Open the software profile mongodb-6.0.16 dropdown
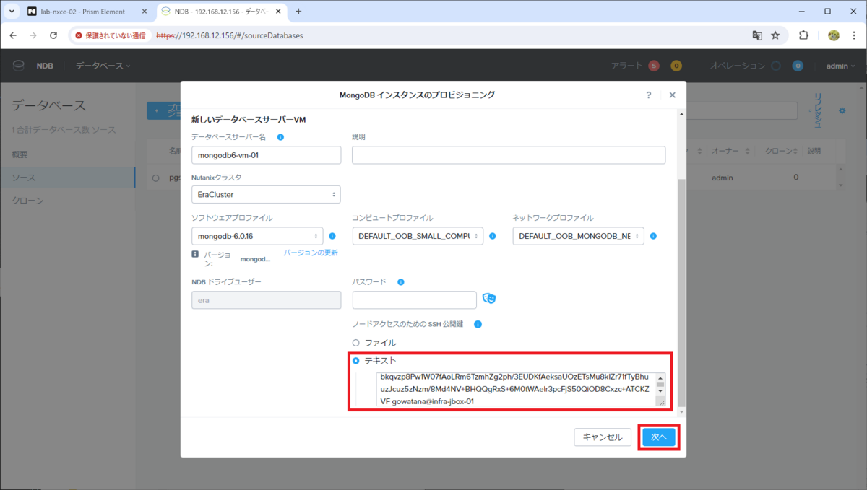The height and width of the screenshot is (490, 867). click(257, 236)
